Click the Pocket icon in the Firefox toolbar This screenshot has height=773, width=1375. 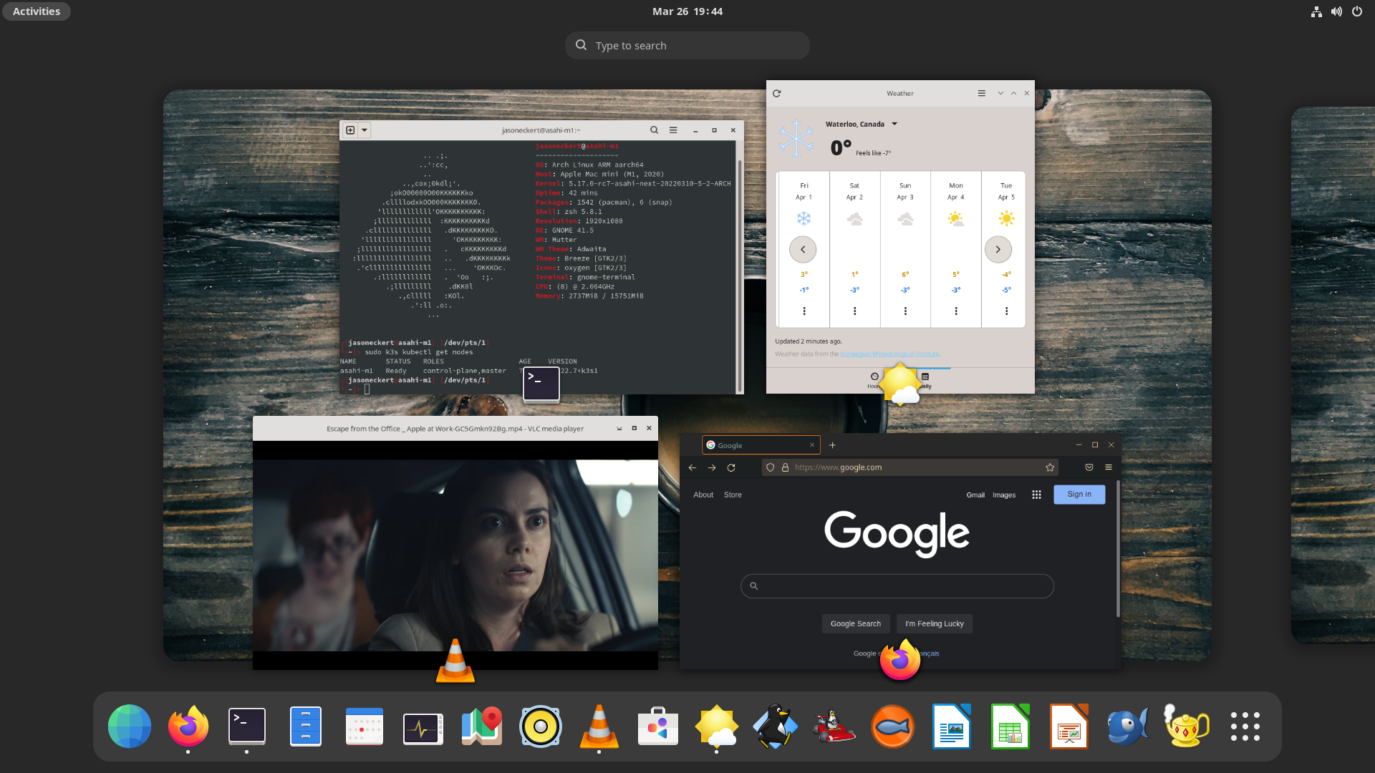pos(1089,467)
